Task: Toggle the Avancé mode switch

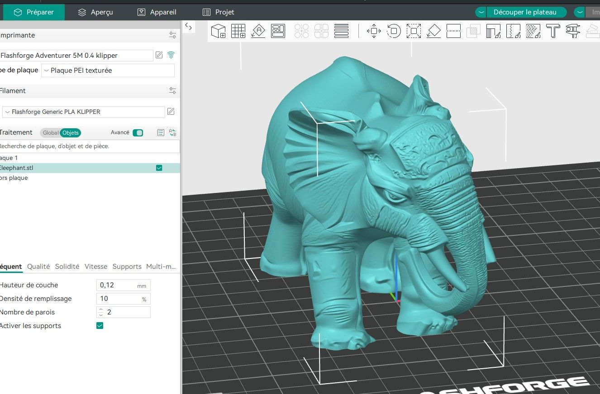Action: tap(138, 132)
